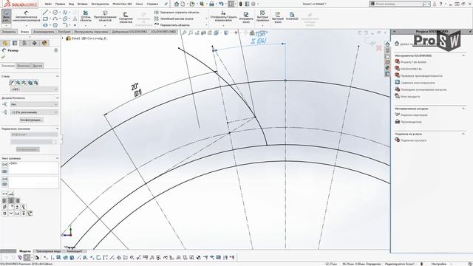Click the Quick Snaps tool
The height and width of the screenshot is (266, 473).
pyautogui.click(x=262, y=16)
